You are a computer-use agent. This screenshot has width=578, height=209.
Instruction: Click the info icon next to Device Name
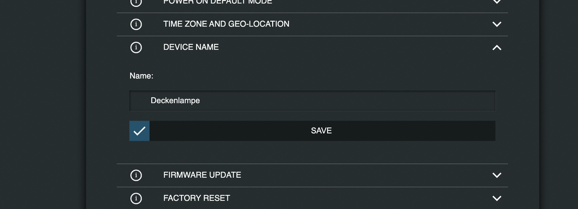(x=136, y=47)
